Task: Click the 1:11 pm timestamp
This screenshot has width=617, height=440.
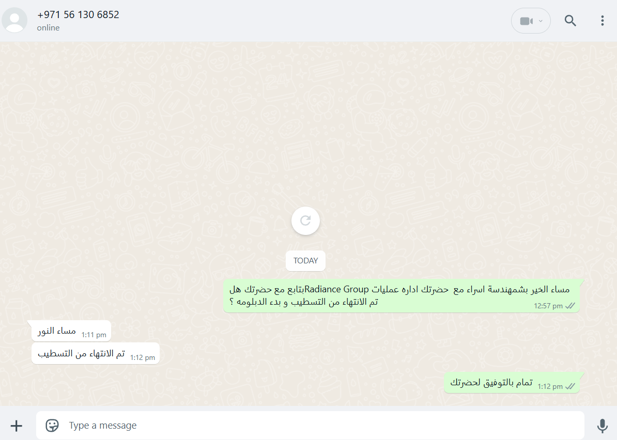Action: [94, 335]
